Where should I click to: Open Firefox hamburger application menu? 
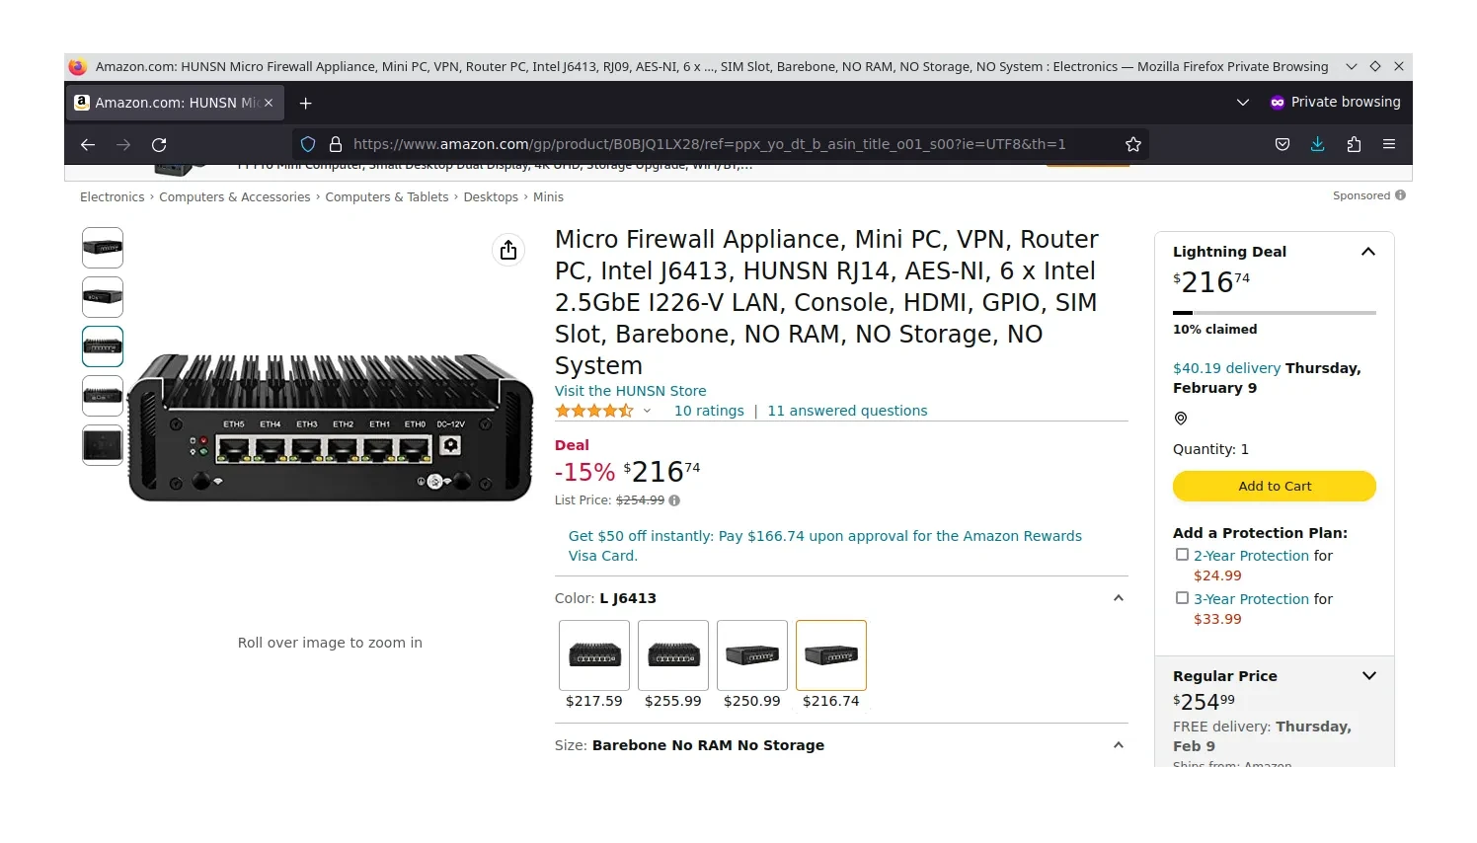pyautogui.click(x=1389, y=144)
